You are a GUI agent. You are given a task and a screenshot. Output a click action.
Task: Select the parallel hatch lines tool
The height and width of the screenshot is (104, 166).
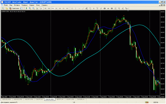click(x=101, y=8)
